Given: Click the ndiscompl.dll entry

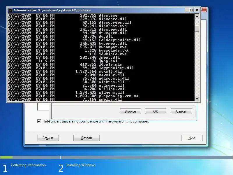Looking at the screenshot, I should (x=114, y=78).
